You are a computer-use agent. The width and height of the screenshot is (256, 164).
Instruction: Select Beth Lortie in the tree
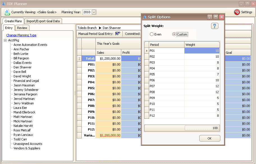(x=21, y=54)
